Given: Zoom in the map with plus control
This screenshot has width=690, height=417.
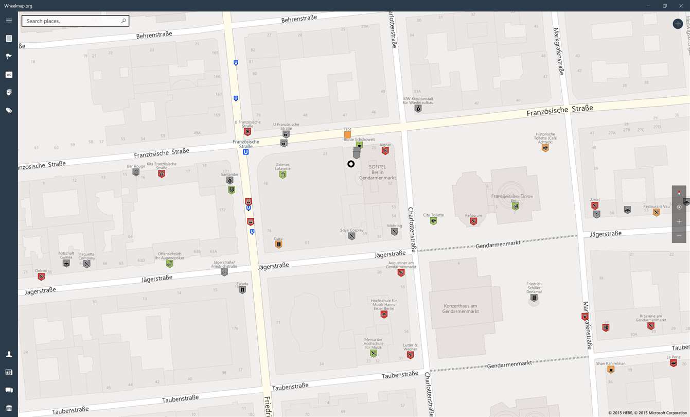Looking at the screenshot, I should click(679, 221).
